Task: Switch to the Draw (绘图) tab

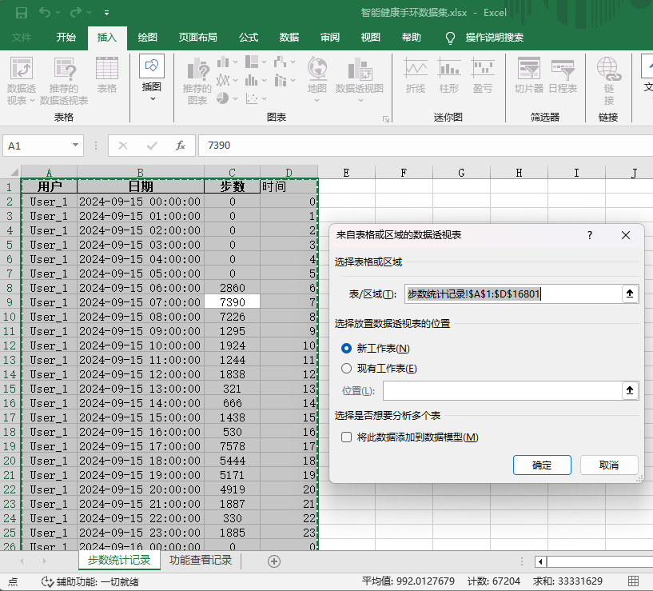Action: [x=147, y=38]
